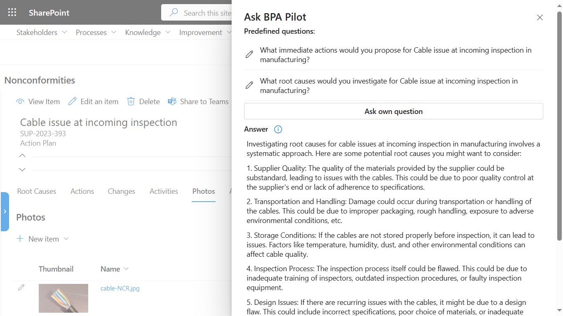Click pencil icon beside root causes question

pos(249,86)
